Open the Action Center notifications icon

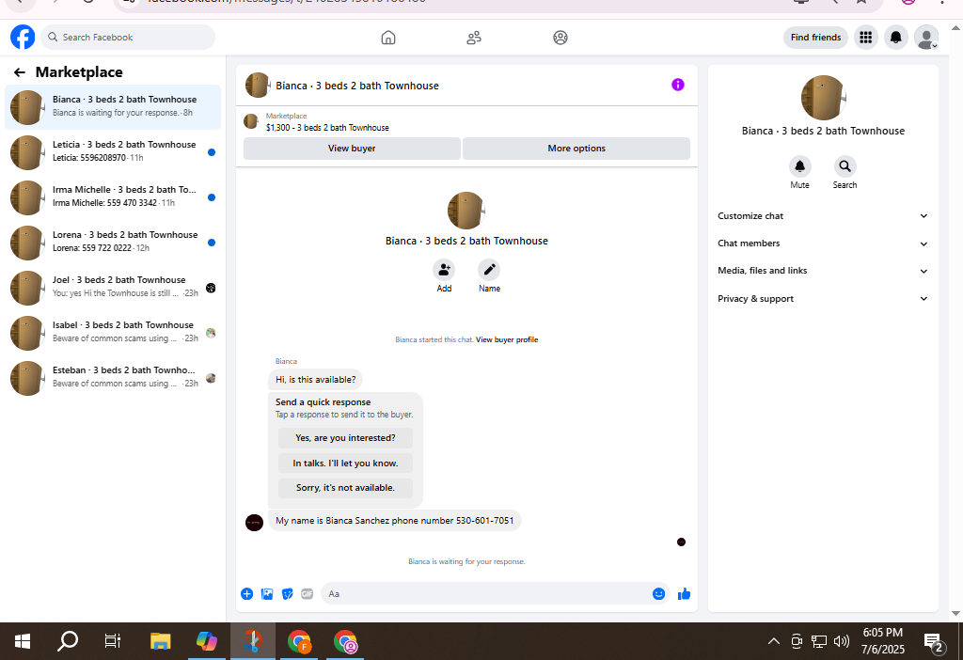click(934, 642)
